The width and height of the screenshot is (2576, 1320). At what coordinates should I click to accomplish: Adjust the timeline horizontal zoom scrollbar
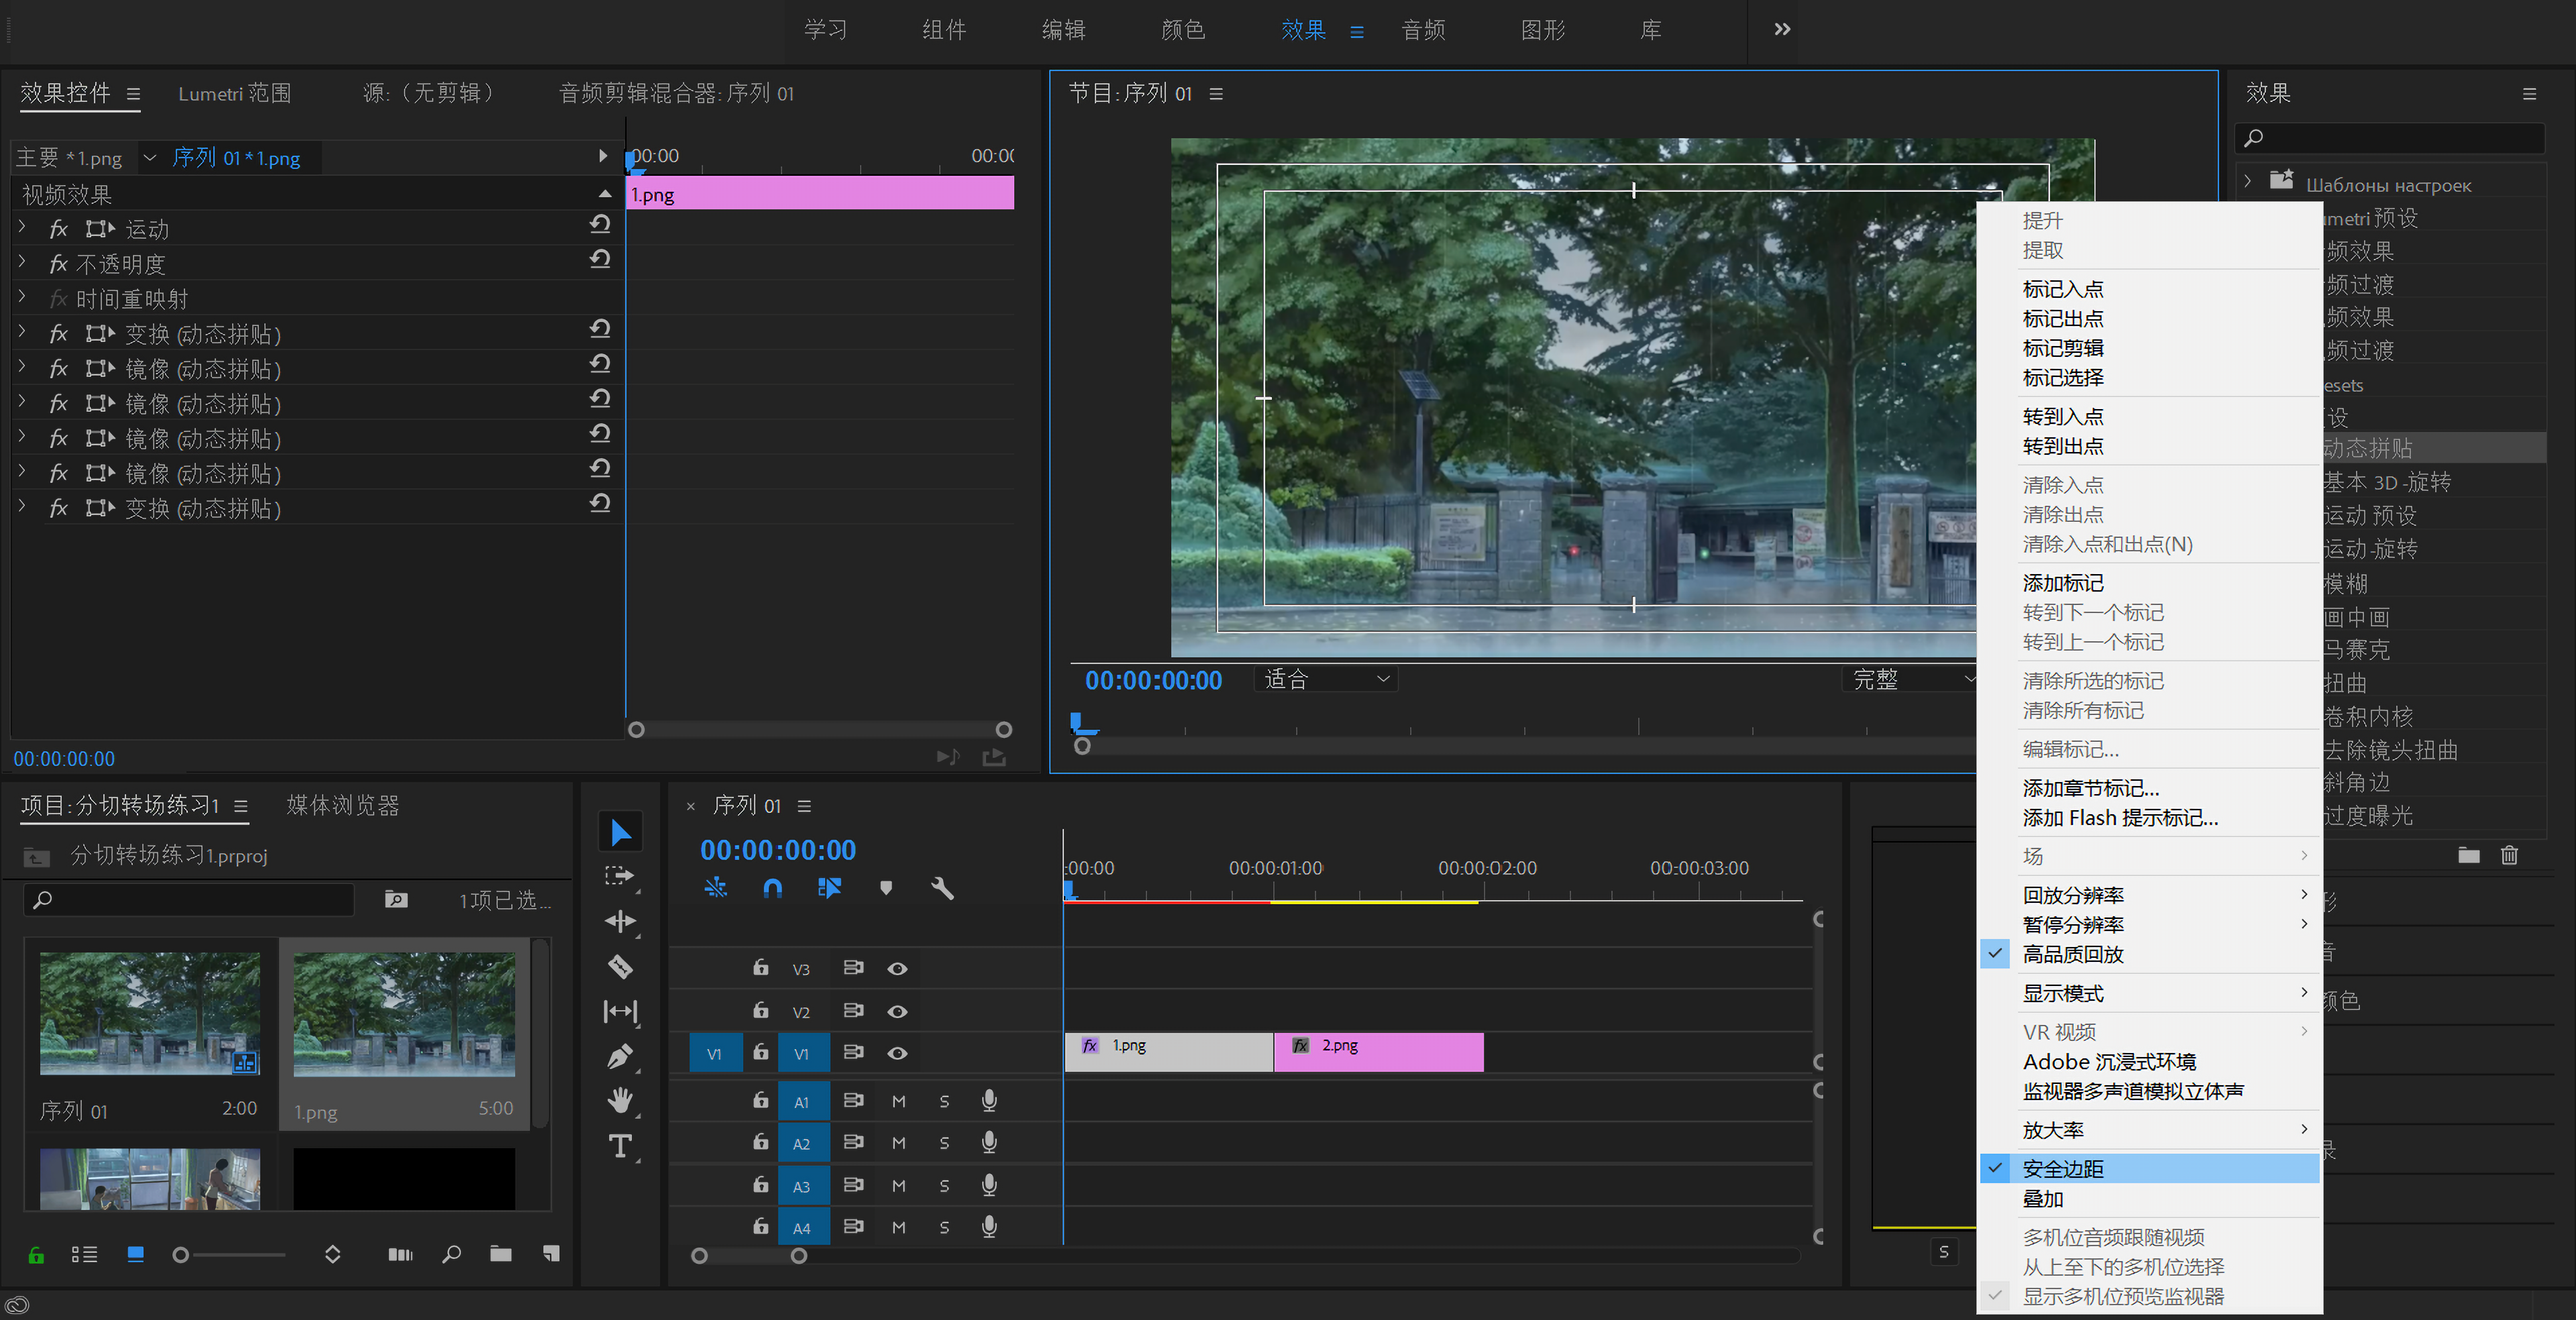pos(749,1256)
